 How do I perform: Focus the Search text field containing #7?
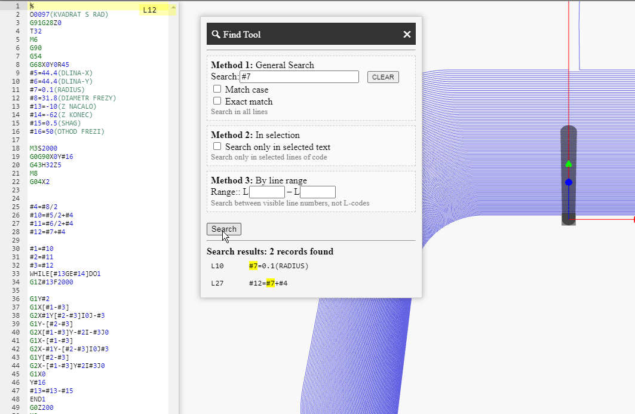coord(299,76)
